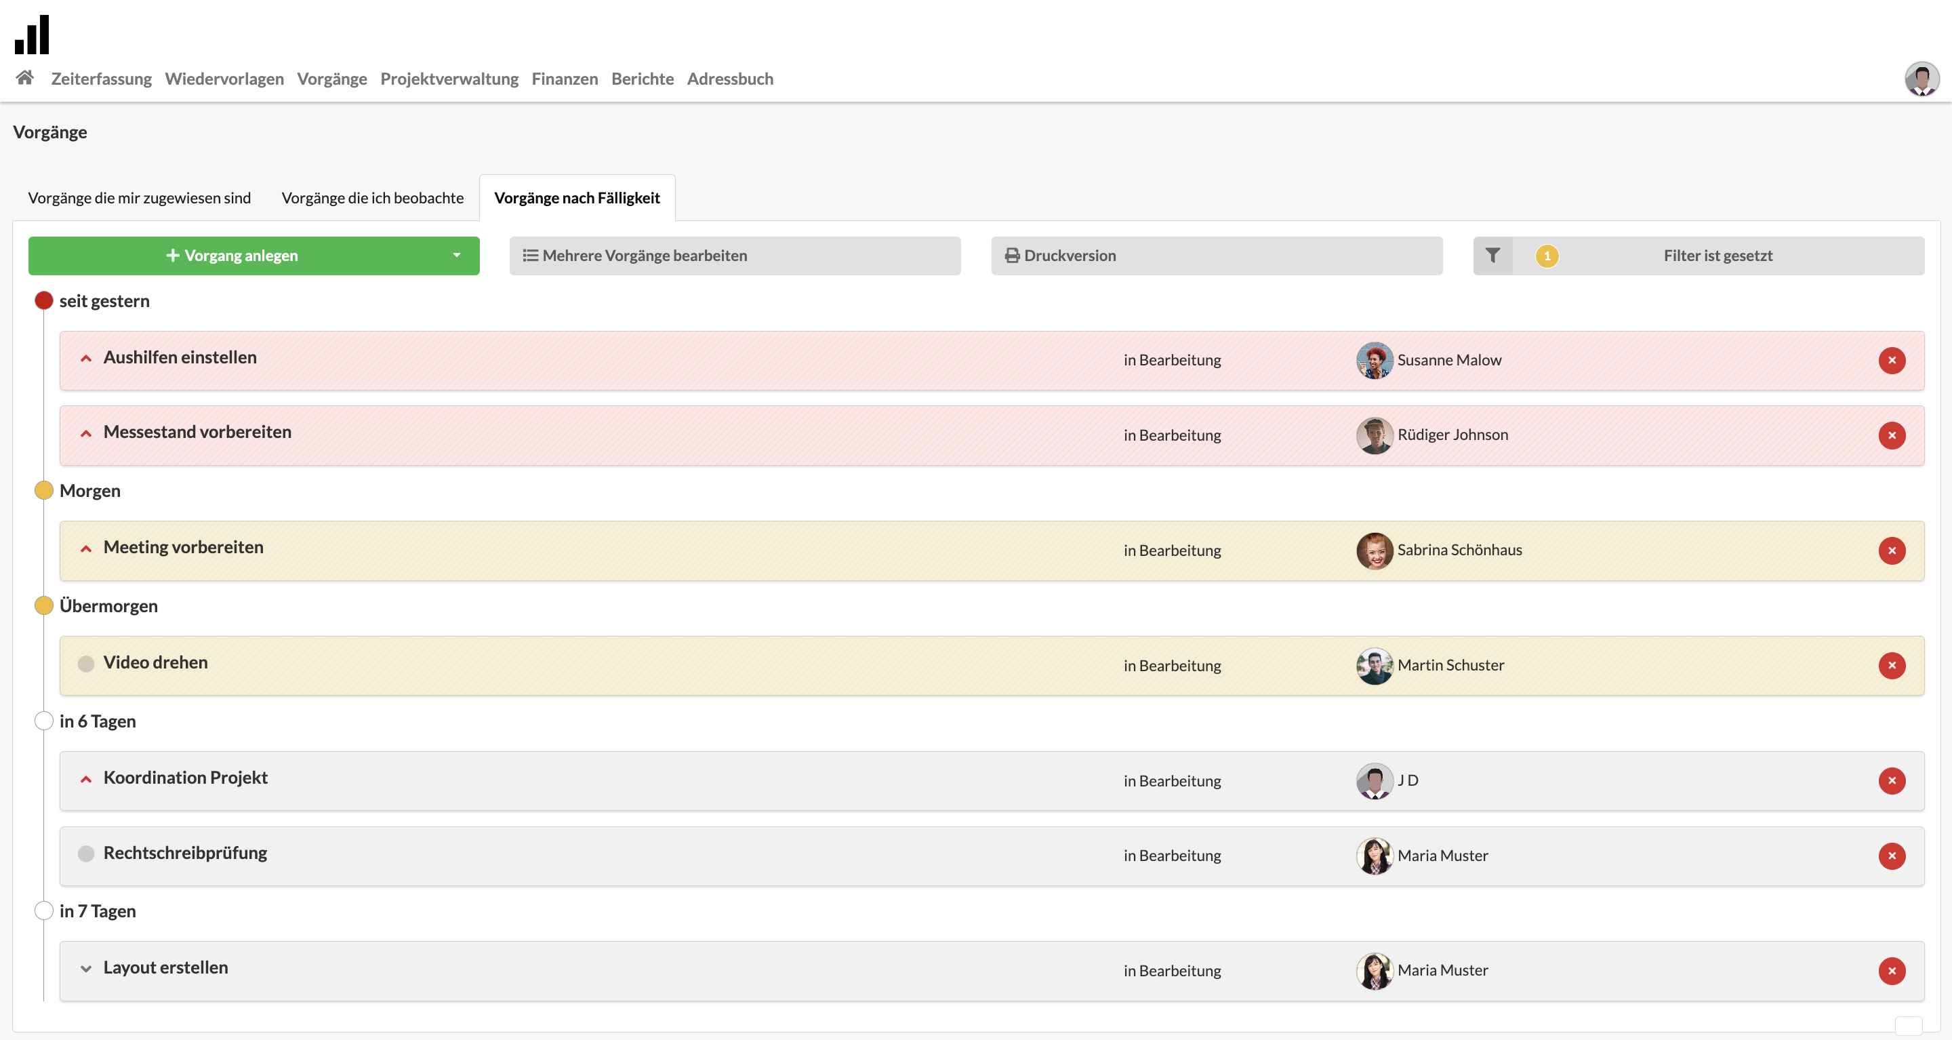
Task: Click the home icon in navigation
Action: pos(25,78)
